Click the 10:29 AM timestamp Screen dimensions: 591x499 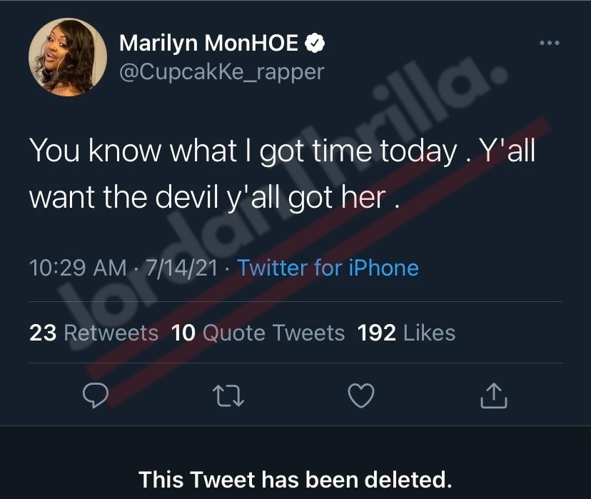pyautogui.click(x=78, y=268)
